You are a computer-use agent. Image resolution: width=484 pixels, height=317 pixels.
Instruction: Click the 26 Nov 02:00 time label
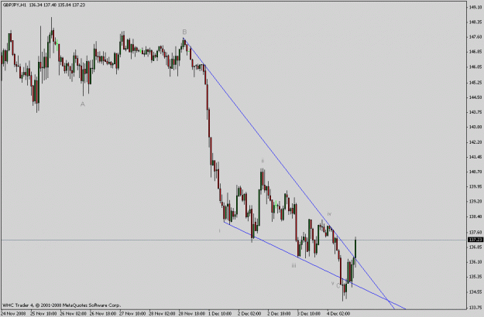(73, 314)
